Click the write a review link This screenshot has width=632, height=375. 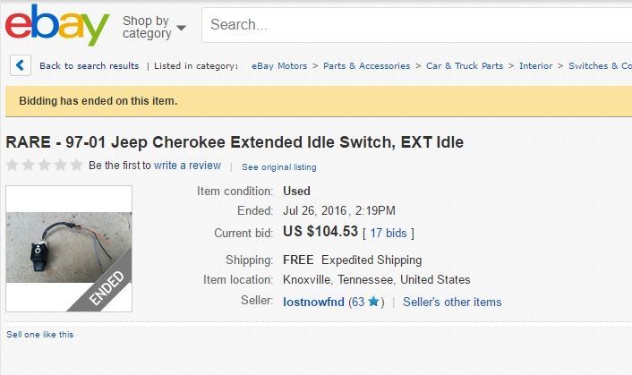187,166
